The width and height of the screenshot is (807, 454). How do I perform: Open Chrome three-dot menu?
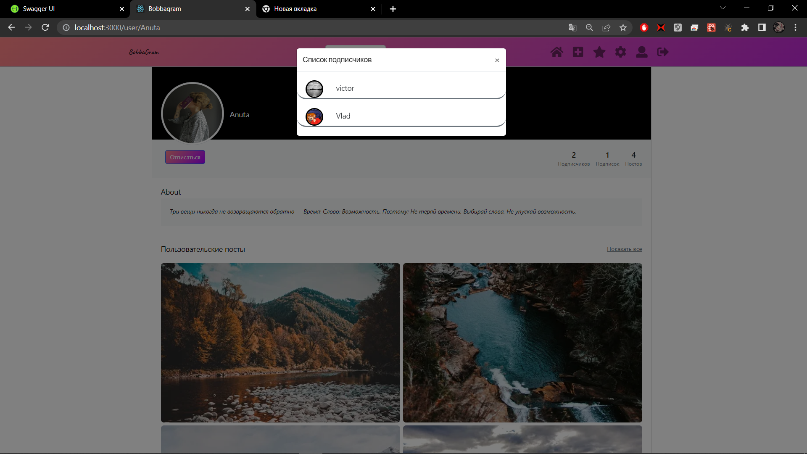795,27
